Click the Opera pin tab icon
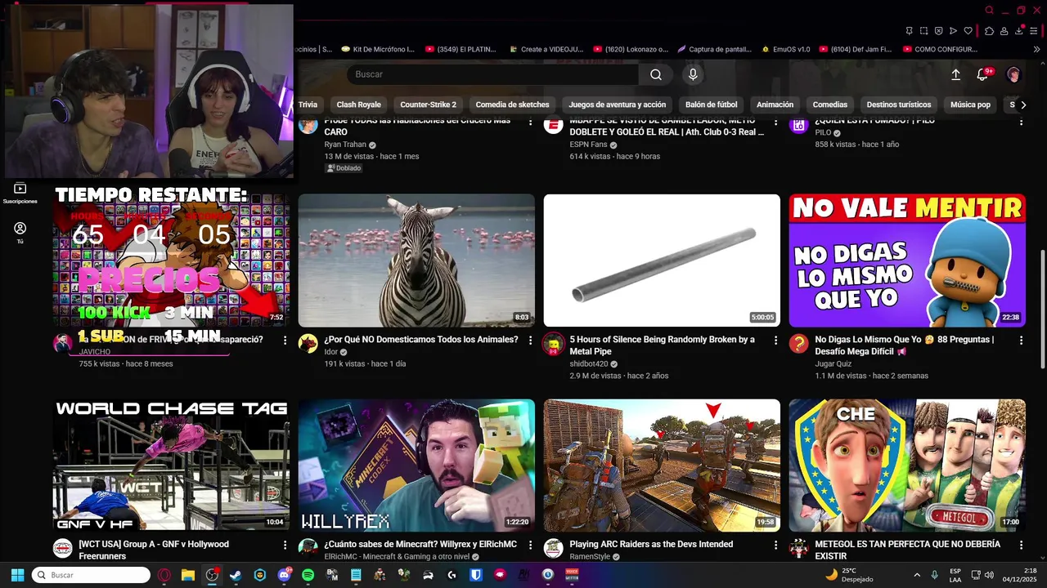This screenshot has width=1047, height=588. (909, 31)
